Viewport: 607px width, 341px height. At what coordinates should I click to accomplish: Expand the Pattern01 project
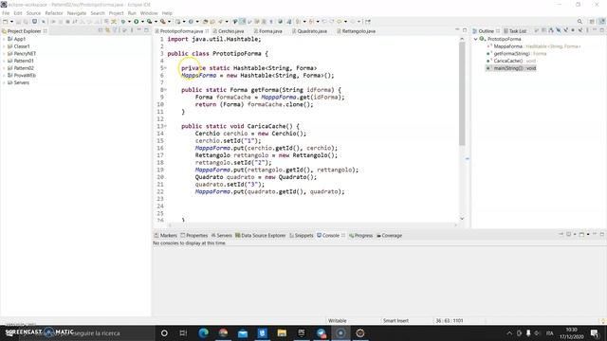(x=4, y=61)
